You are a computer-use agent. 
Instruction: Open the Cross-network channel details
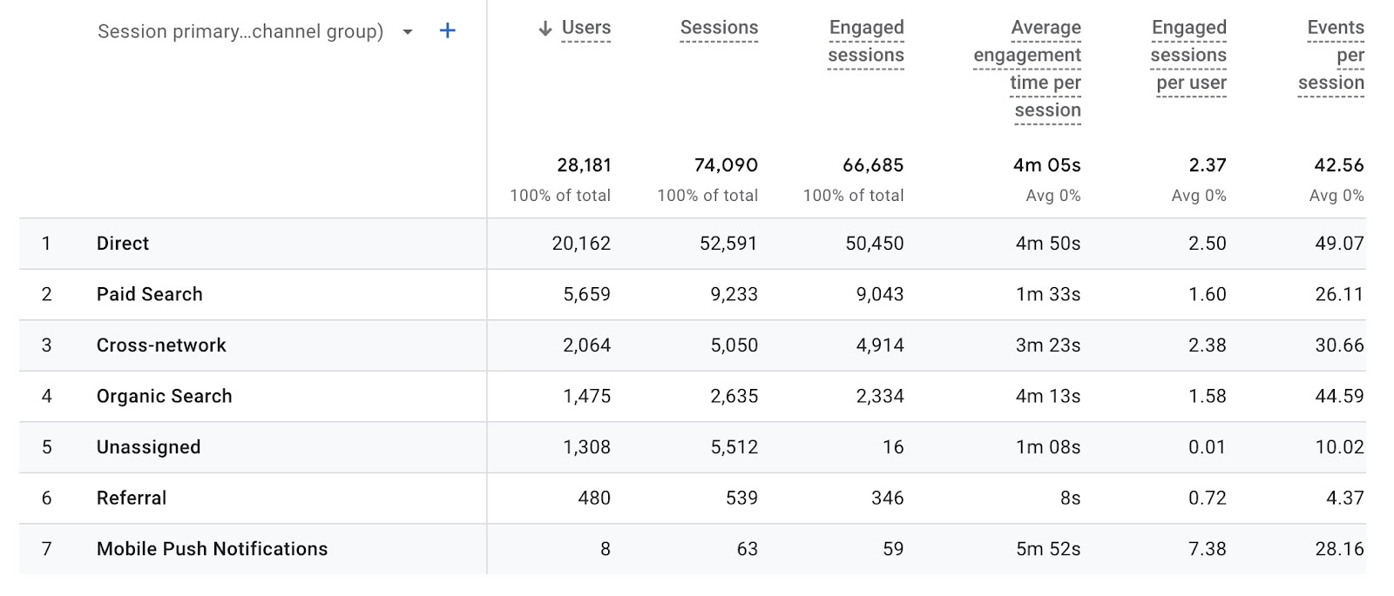click(161, 345)
